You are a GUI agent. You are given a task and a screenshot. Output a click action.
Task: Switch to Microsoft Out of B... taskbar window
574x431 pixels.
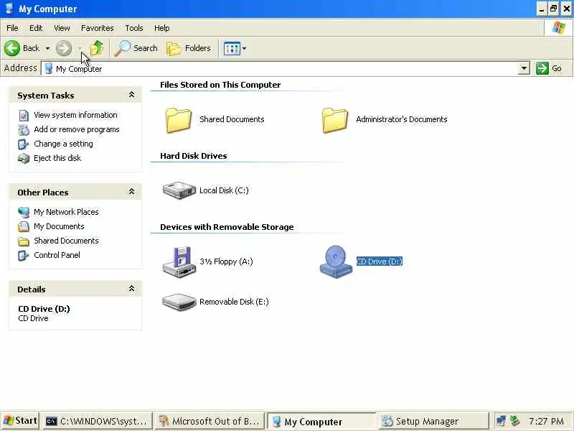(x=209, y=421)
